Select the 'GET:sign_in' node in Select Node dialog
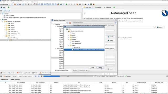 tap(77, 48)
